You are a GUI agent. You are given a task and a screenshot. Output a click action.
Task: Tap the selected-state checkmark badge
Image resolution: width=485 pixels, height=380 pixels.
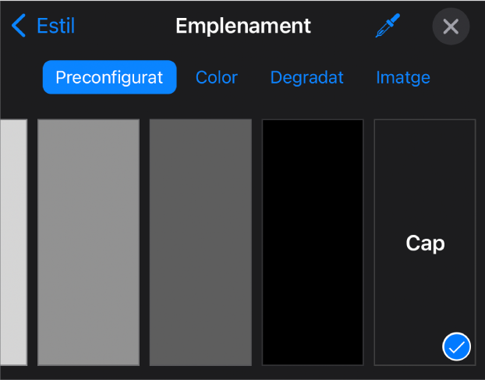pos(457,346)
